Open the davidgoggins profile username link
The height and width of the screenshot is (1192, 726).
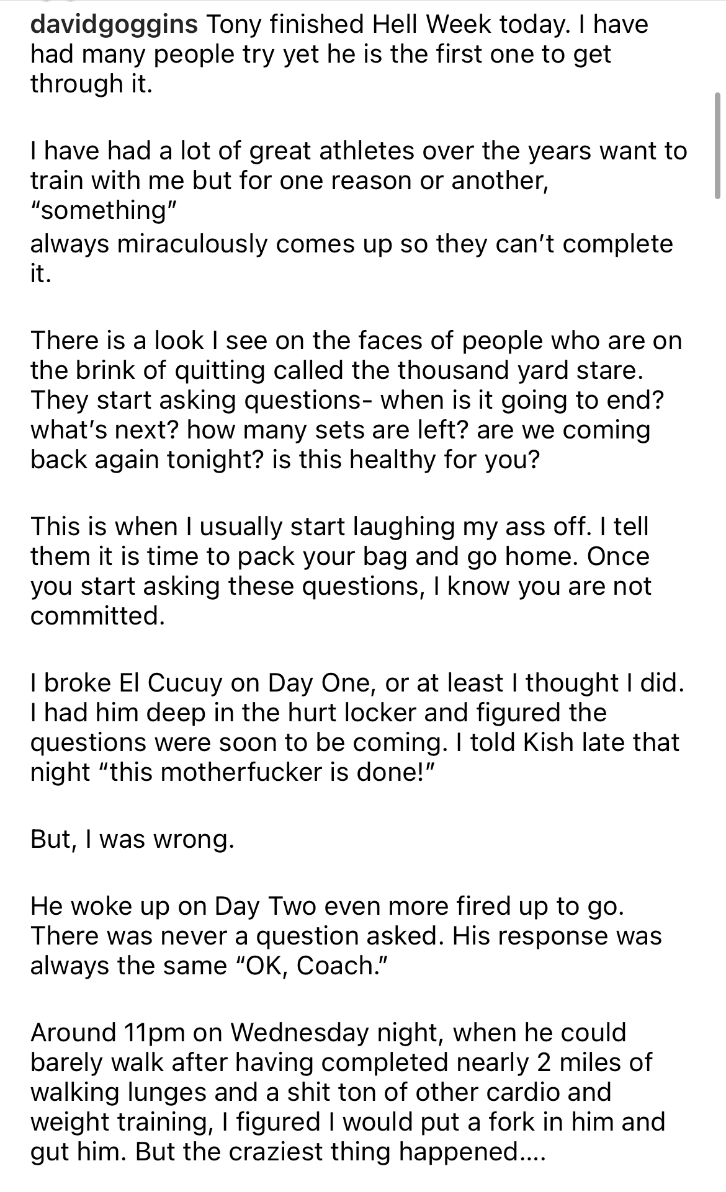click(x=115, y=25)
